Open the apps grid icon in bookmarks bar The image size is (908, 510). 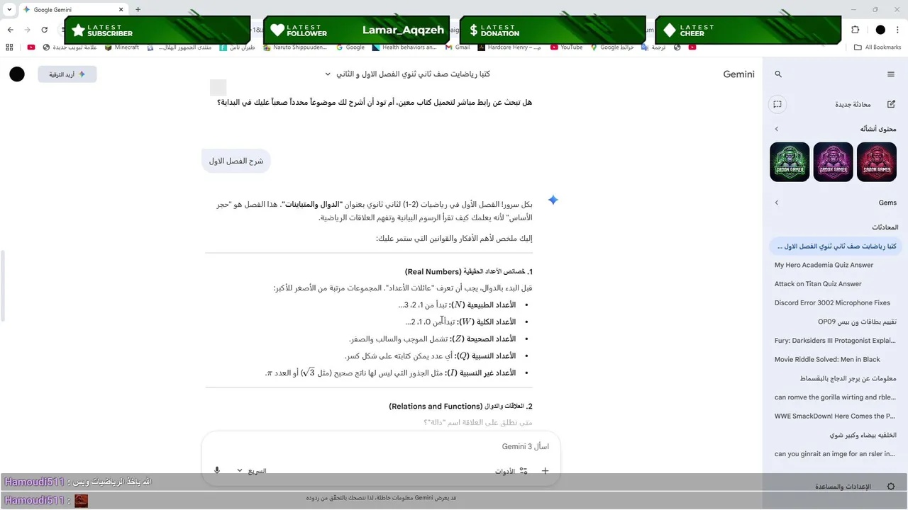(x=9, y=47)
